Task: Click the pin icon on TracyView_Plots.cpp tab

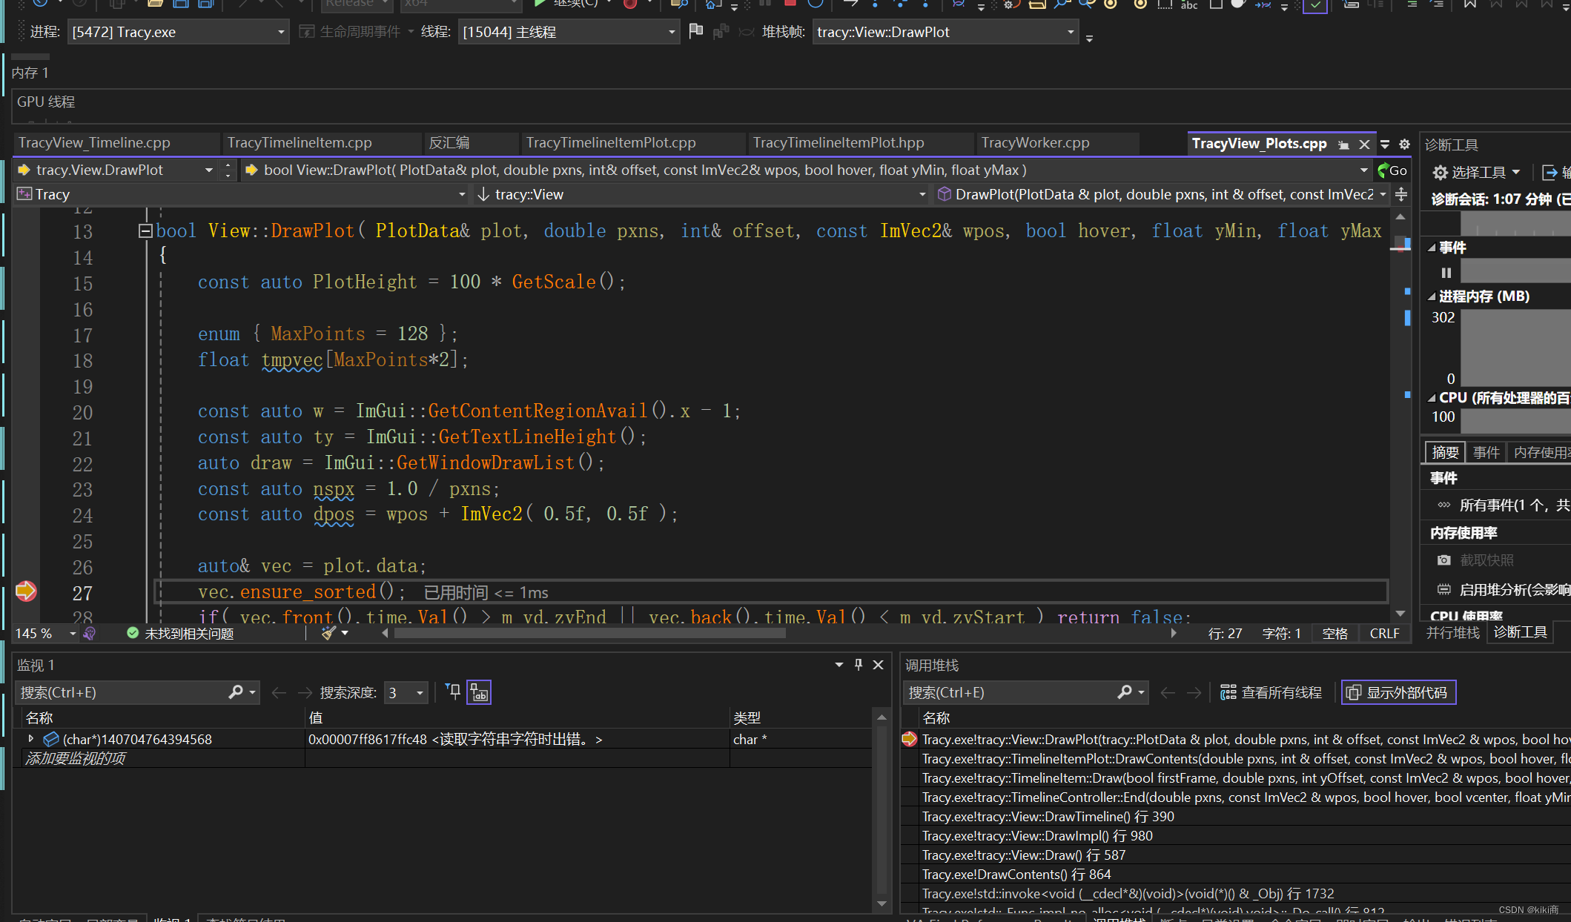Action: pyautogui.click(x=1343, y=145)
